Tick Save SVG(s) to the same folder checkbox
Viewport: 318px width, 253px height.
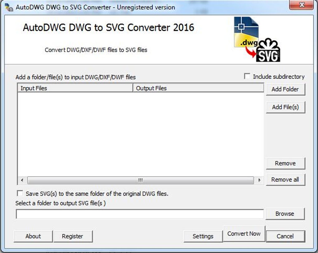20,193
